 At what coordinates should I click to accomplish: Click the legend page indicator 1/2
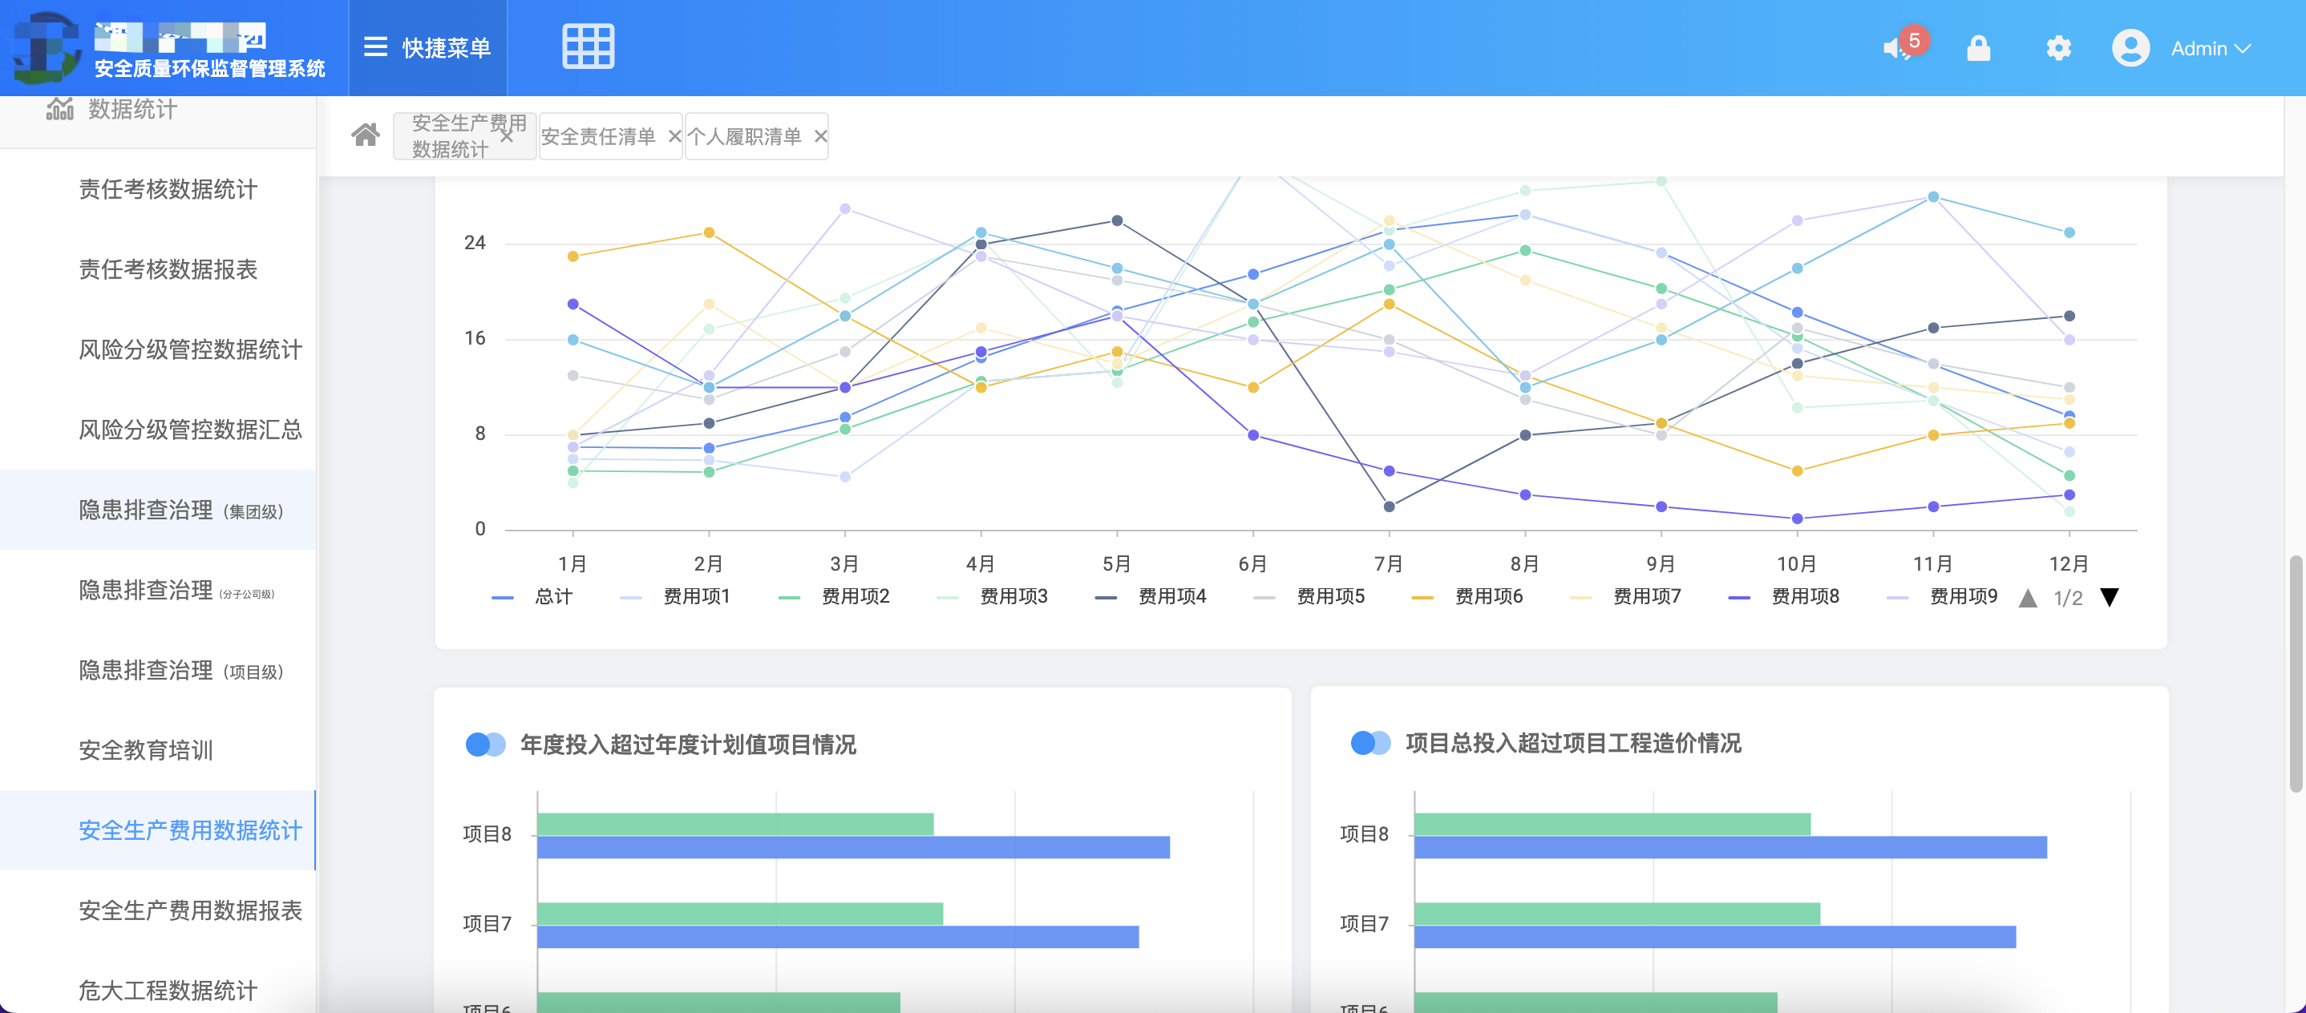click(x=2068, y=598)
